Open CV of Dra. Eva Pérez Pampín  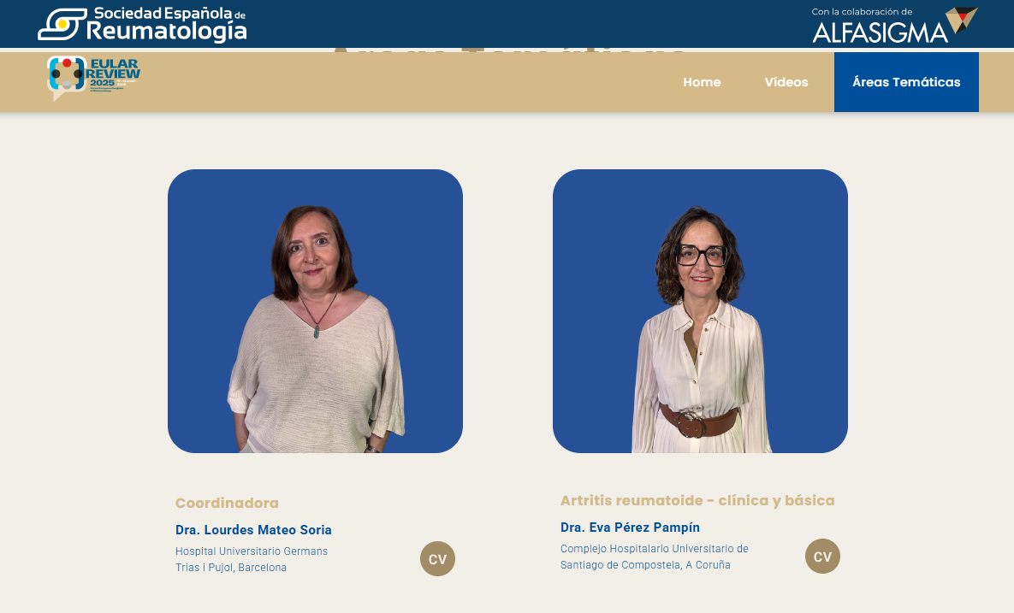click(x=822, y=557)
